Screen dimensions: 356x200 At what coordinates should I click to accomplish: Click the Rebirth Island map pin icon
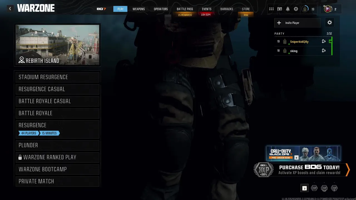(21, 60)
